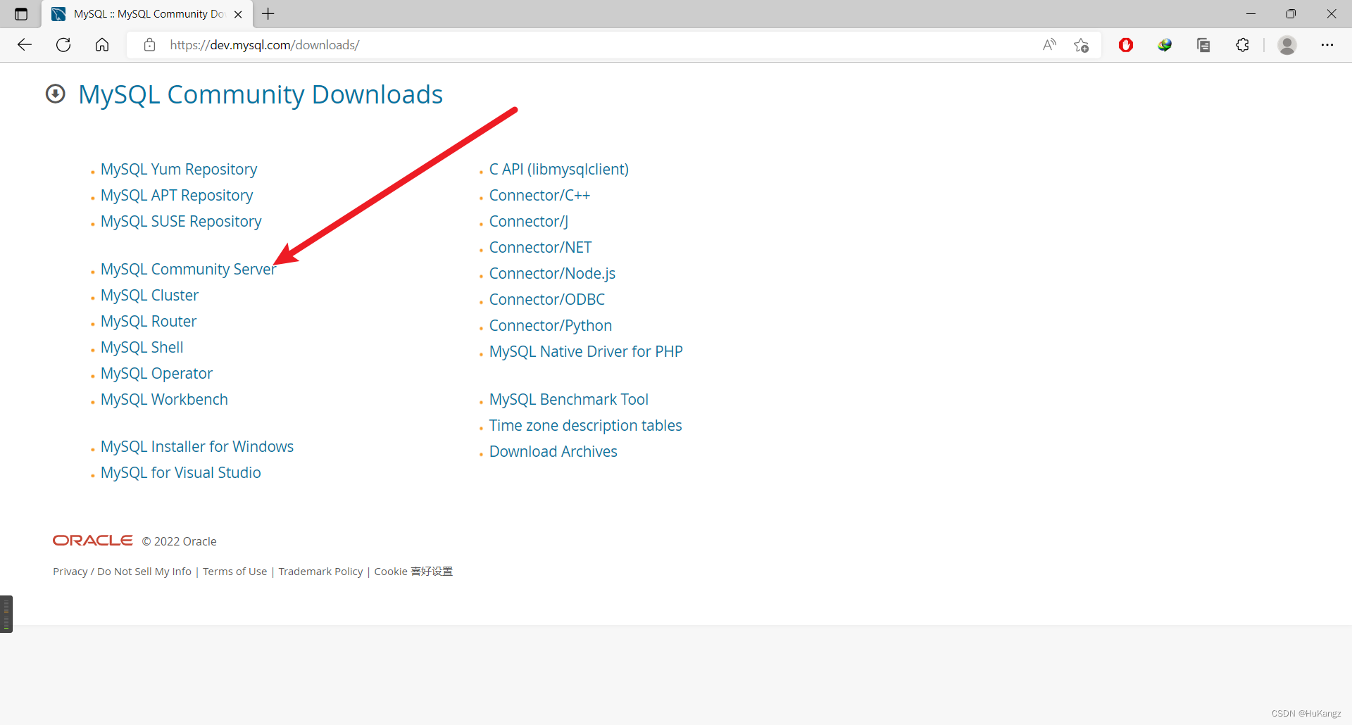Open Connector/ODBC downloads
The image size is (1352, 725).
coord(547,300)
